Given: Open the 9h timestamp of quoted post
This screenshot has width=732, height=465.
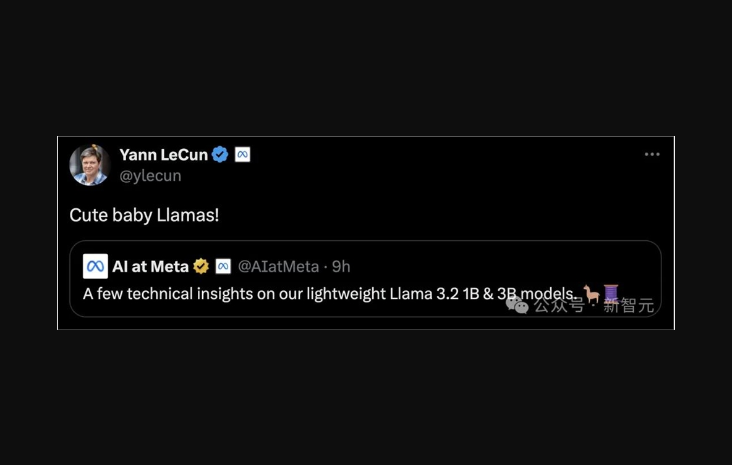Looking at the screenshot, I should point(341,266).
